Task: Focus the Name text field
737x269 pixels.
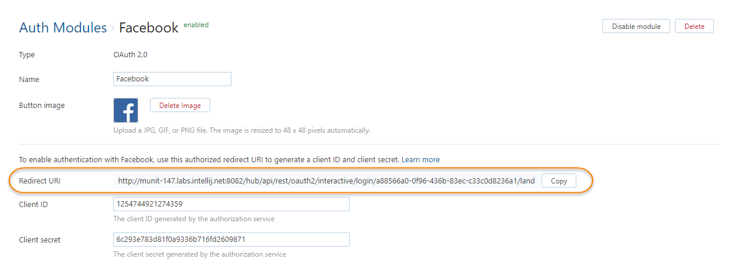Action: click(x=172, y=79)
